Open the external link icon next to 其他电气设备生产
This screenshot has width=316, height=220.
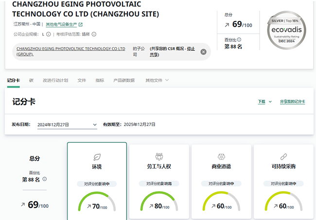click(81, 25)
